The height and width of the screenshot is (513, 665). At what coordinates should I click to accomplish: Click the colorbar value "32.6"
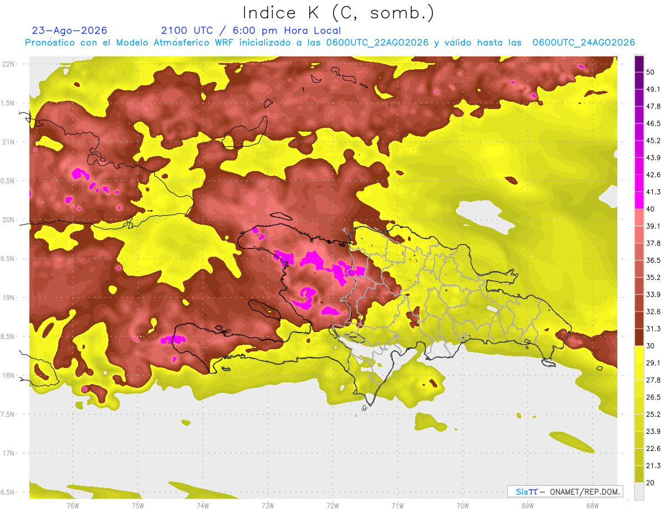tap(653, 312)
